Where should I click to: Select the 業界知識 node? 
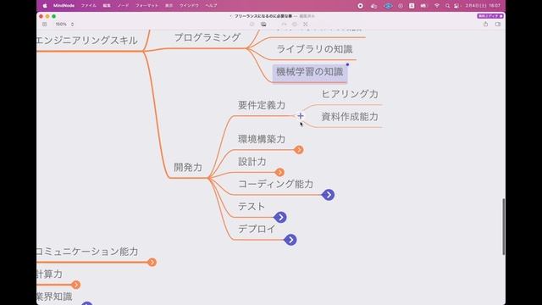(54, 297)
